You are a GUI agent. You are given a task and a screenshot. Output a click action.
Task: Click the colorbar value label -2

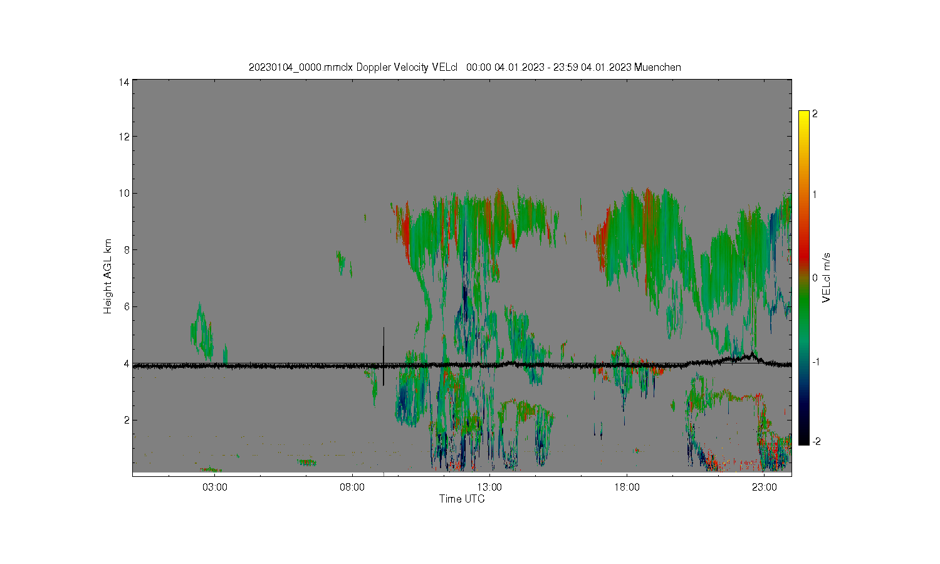point(817,442)
